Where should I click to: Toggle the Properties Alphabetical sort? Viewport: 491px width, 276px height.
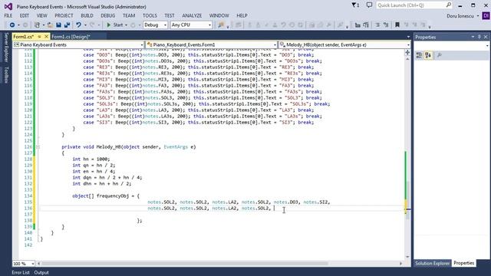428,55
